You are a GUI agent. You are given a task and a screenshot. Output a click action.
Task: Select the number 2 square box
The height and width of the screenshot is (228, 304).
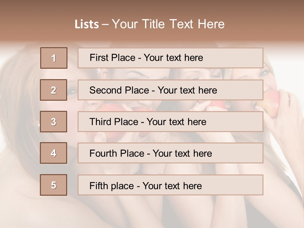(54, 90)
